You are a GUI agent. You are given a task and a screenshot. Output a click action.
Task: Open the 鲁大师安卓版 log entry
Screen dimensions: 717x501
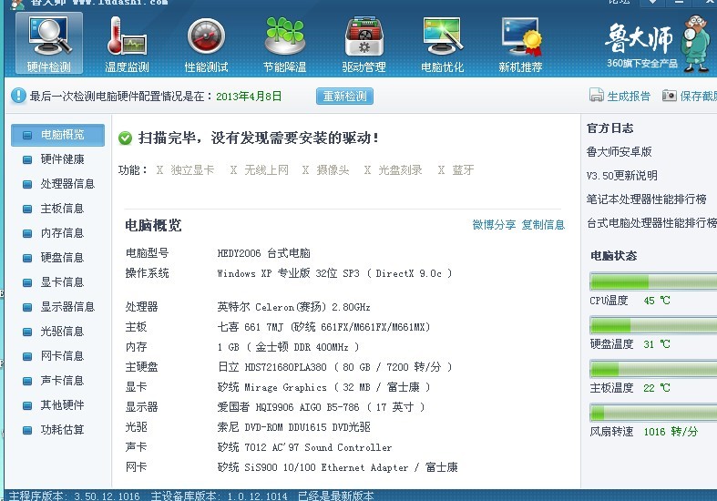click(620, 152)
